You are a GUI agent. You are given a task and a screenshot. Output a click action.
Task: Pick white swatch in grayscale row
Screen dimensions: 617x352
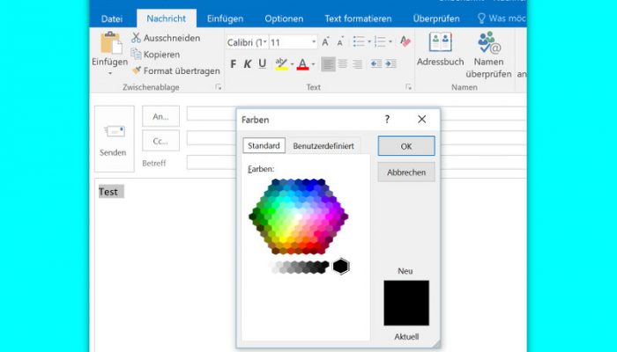271,264
